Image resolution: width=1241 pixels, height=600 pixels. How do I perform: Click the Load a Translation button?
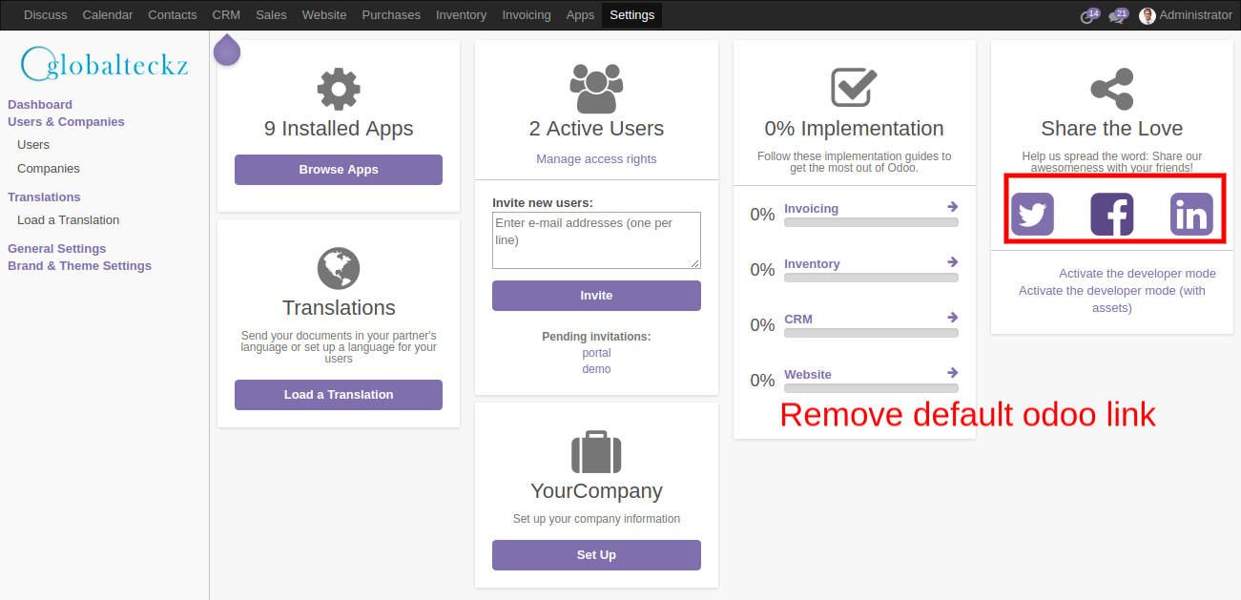[x=339, y=395]
